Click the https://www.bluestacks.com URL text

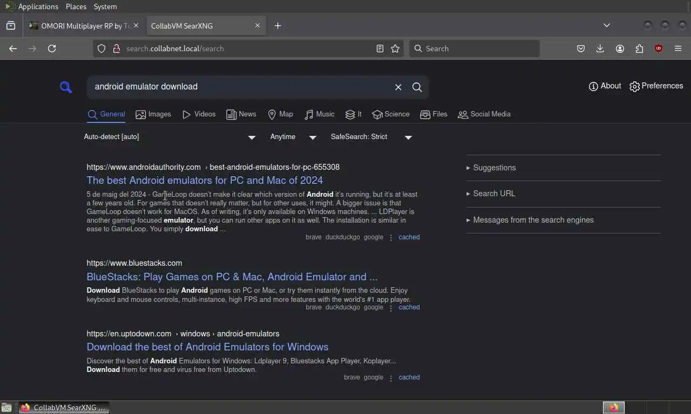pyautogui.click(x=134, y=263)
